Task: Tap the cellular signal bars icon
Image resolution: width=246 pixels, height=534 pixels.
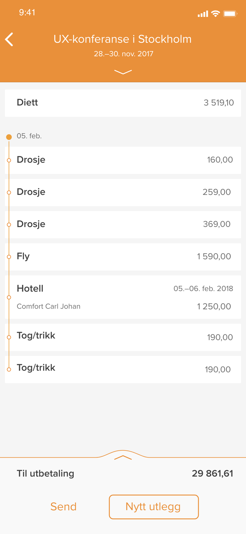Action: coord(203,14)
